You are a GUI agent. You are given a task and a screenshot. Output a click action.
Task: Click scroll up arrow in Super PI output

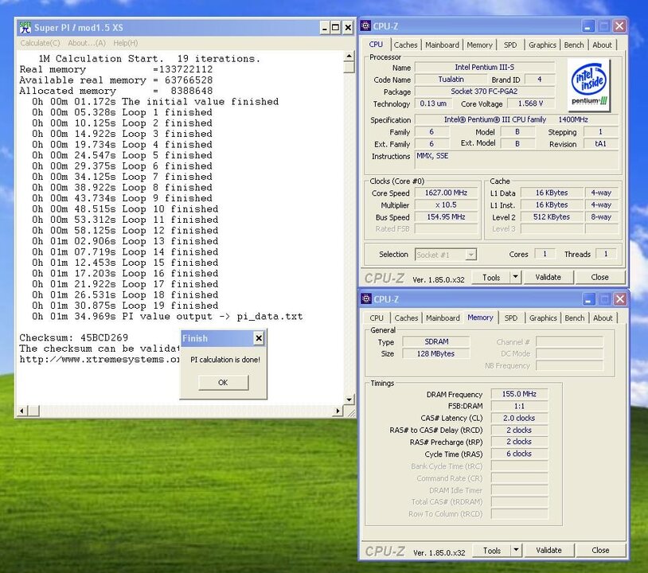pyautogui.click(x=349, y=57)
